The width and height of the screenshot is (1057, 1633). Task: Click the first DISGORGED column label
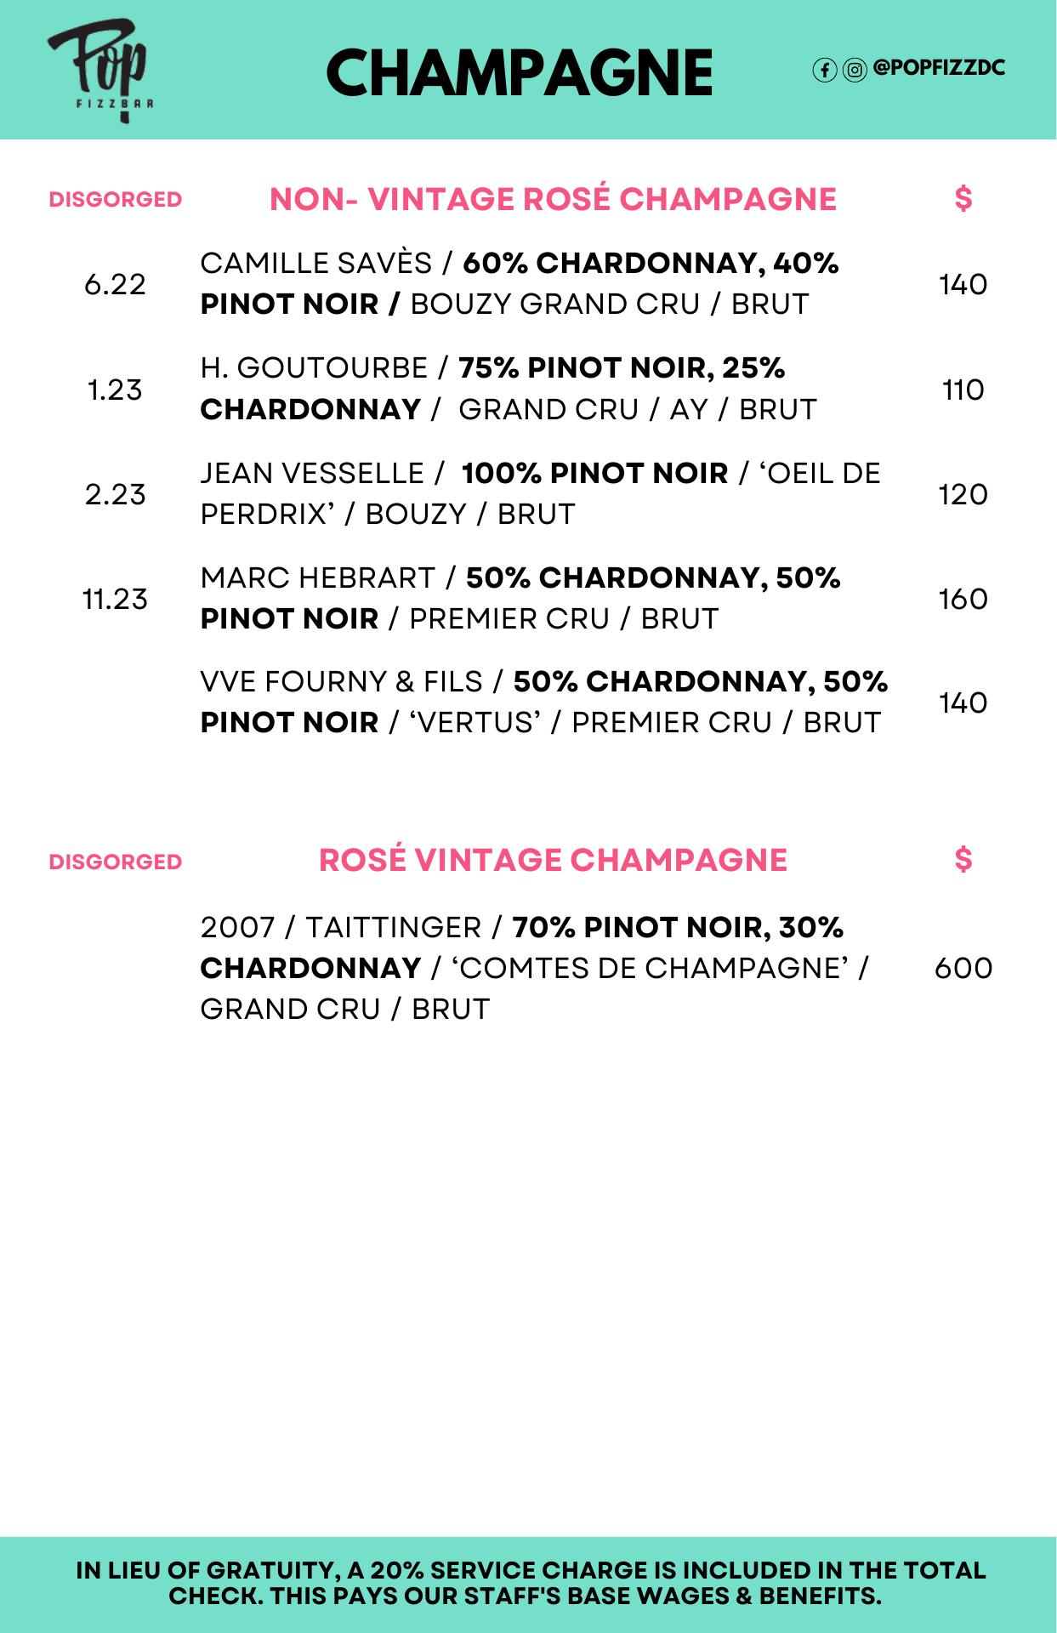click(116, 199)
